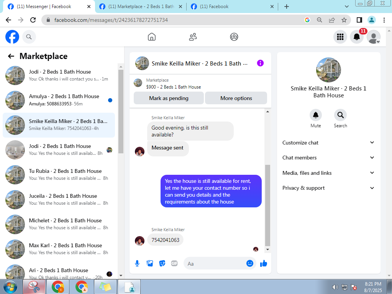
Task: Open conversation information purple icon
Action: tap(260, 63)
